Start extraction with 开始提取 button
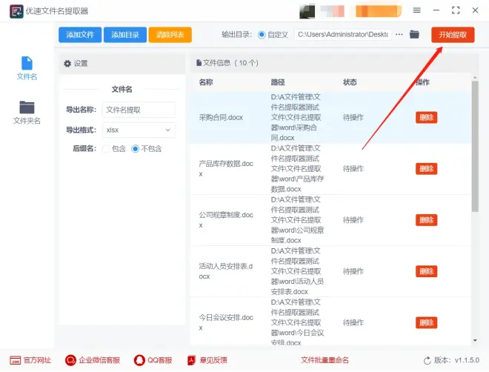 point(453,35)
